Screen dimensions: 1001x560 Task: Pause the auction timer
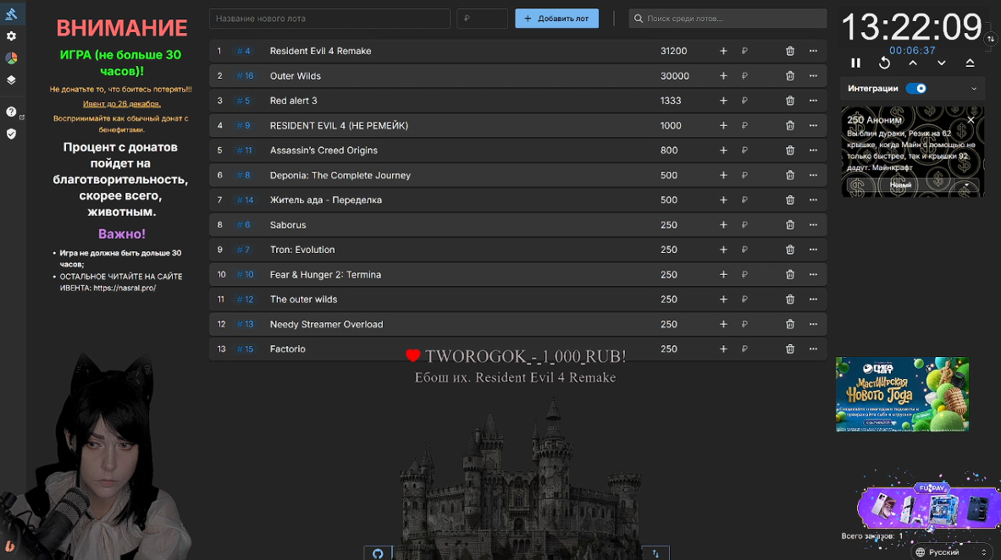pyautogui.click(x=855, y=63)
